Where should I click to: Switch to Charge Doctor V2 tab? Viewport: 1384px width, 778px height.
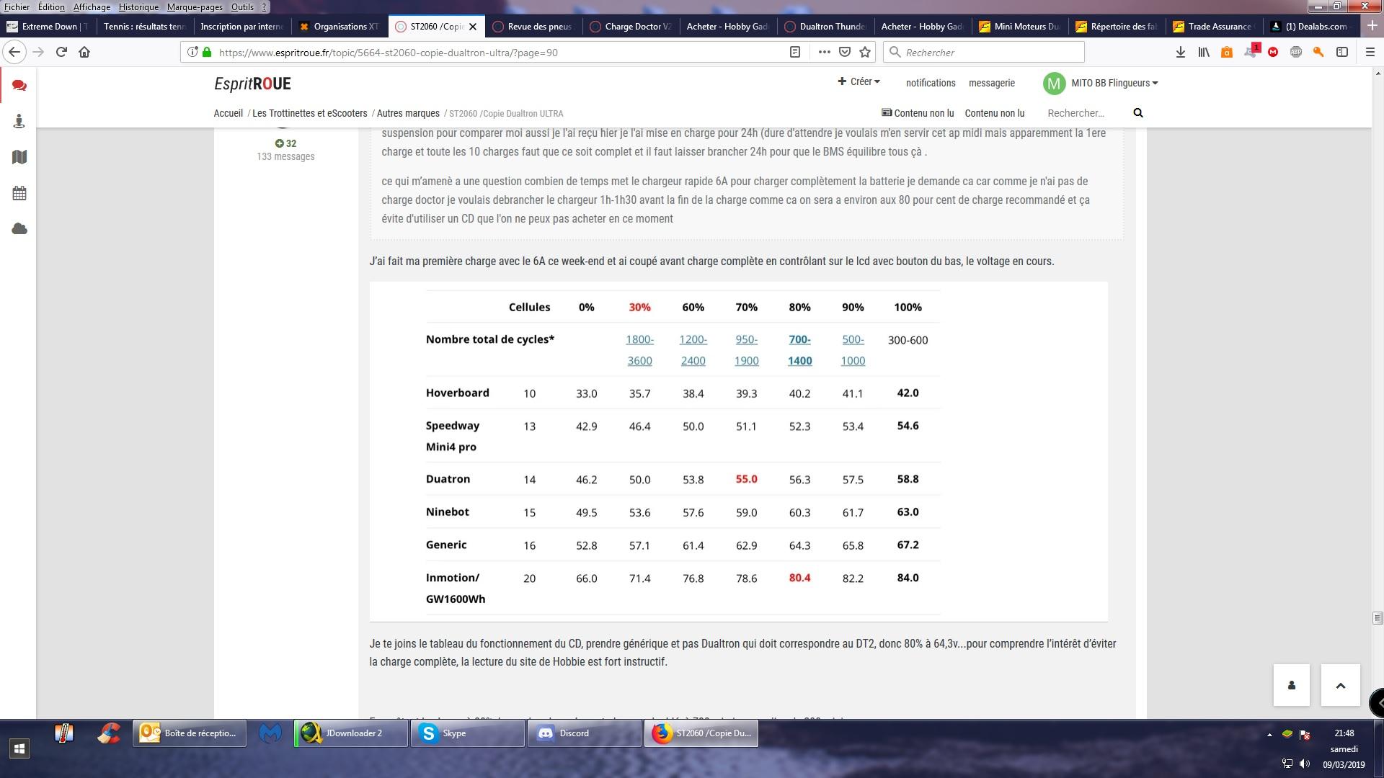coord(630,26)
